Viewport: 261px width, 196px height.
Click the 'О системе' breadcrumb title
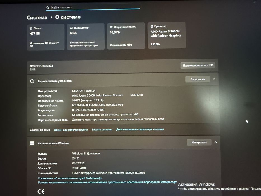(x=68, y=17)
